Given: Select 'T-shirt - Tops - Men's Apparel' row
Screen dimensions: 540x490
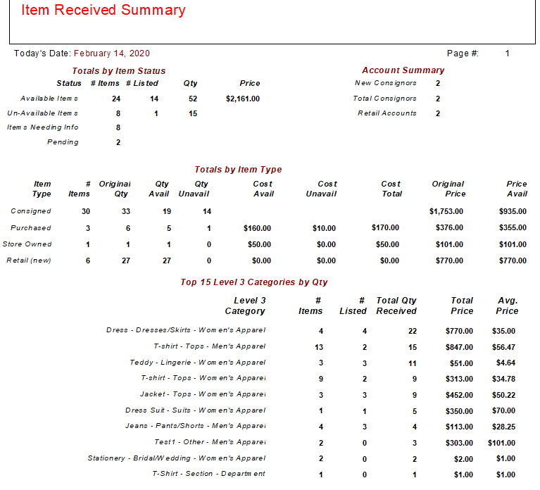Looking at the screenshot, I should (334, 347).
